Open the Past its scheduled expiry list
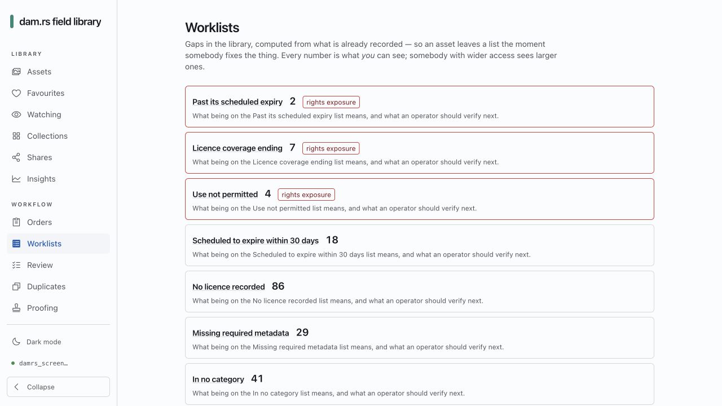 click(420, 107)
